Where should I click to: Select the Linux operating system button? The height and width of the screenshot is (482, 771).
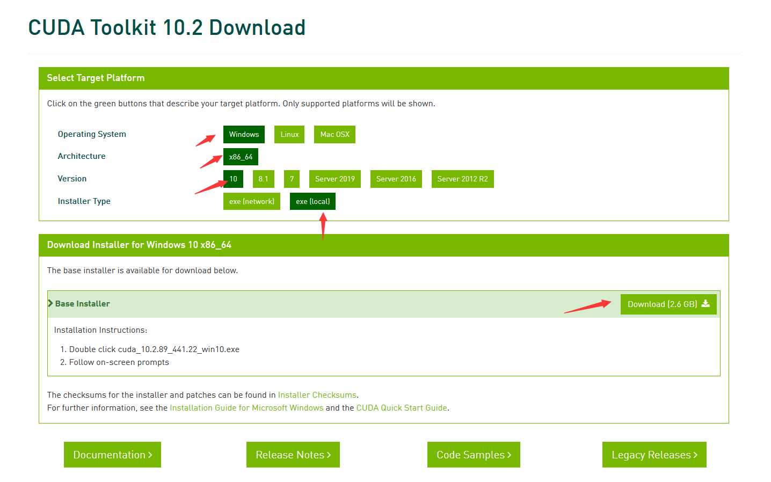[289, 134]
